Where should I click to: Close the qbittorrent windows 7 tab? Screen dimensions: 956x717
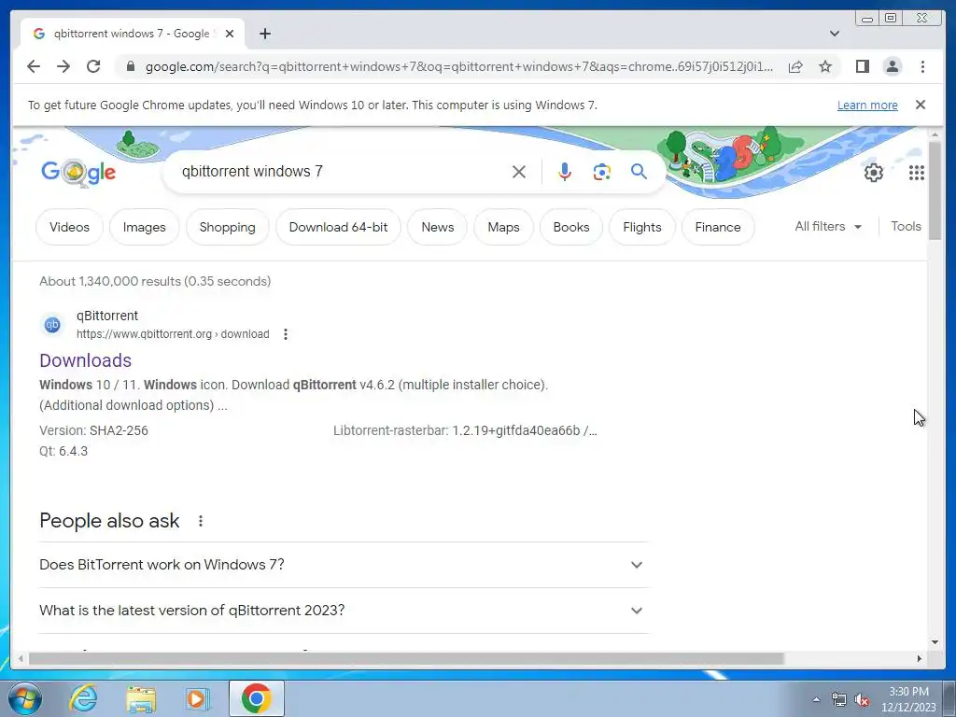point(230,34)
